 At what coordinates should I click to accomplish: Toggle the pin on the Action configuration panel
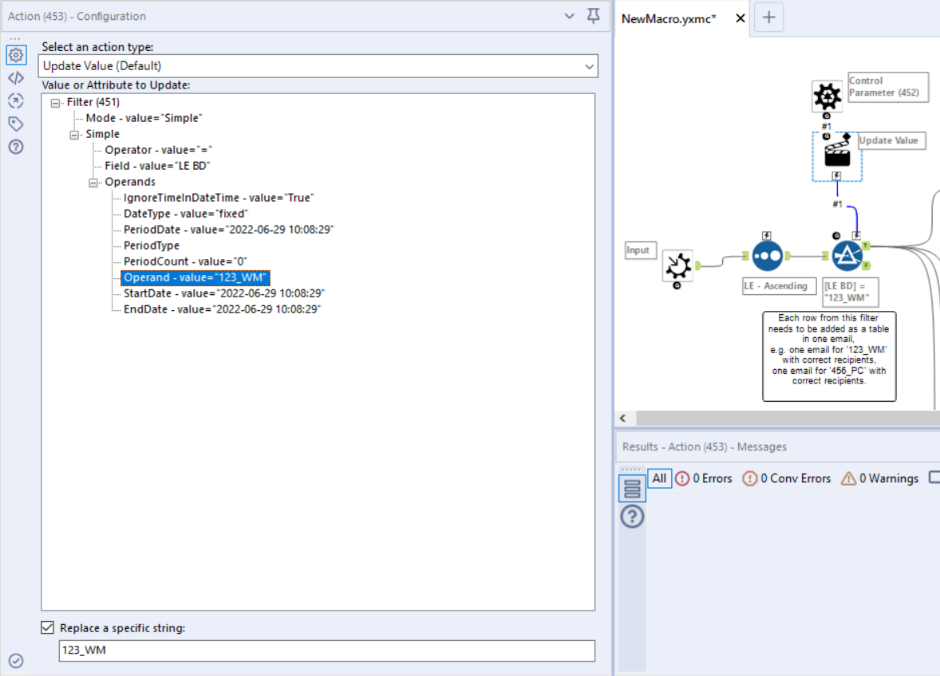pyautogui.click(x=593, y=15)
